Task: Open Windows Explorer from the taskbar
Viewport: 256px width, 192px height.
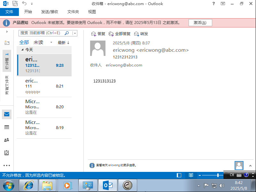Action: 47,186
